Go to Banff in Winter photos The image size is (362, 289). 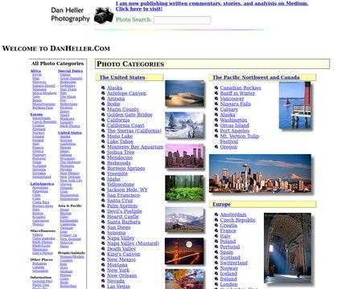[x=237, y=93]
